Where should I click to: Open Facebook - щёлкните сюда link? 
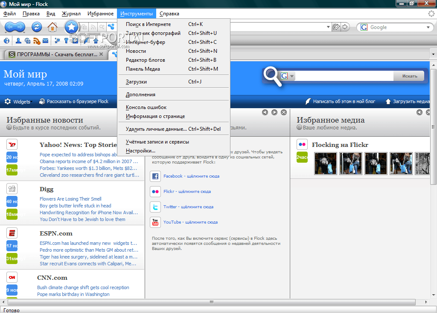coord(192,176)
